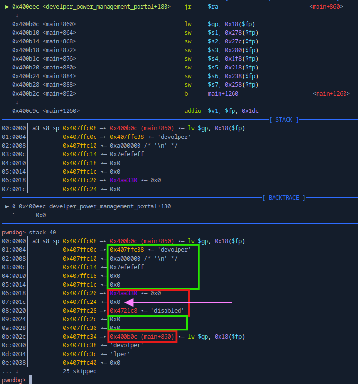Click the '25 skipped' line
This screenshot has width=358, height=384.
(x=80, y=371)
